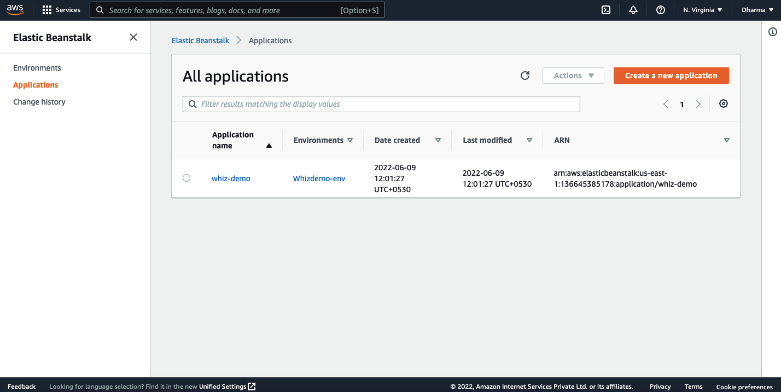Open the notifications bell

pos(633,10)
